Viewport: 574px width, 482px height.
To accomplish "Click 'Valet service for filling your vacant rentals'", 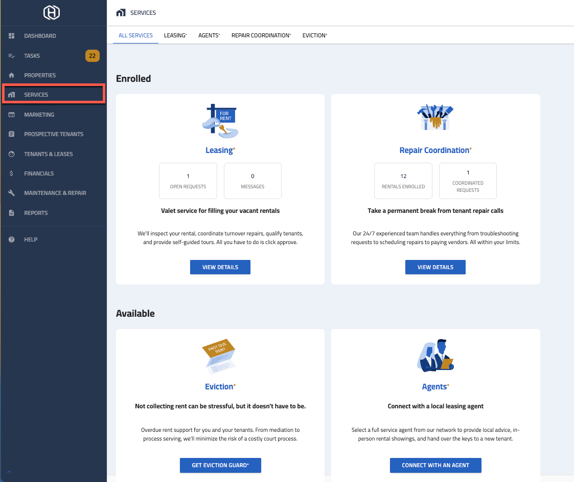I will click(220, 211).
